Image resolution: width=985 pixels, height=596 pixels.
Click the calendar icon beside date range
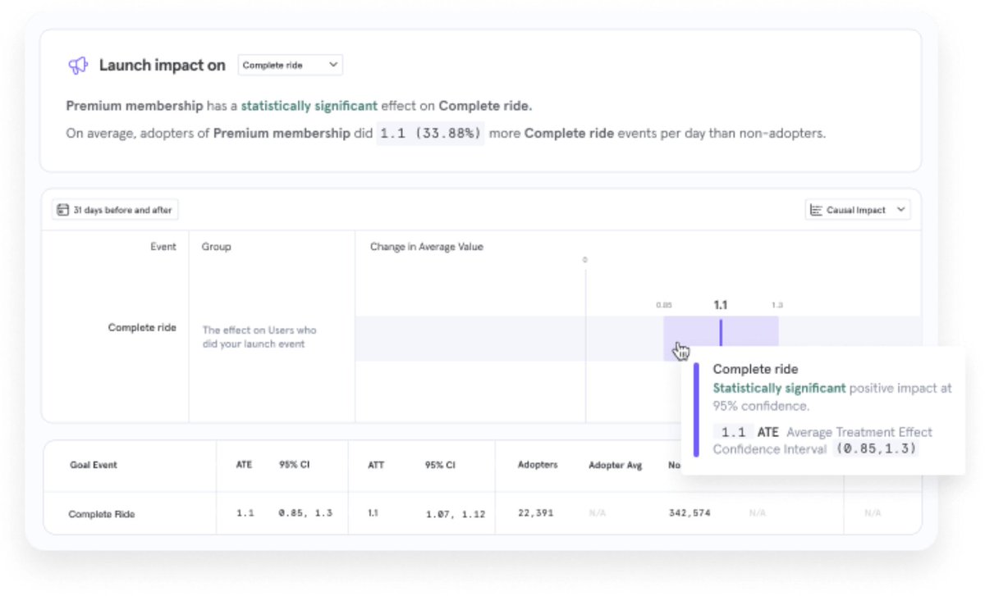62,209
